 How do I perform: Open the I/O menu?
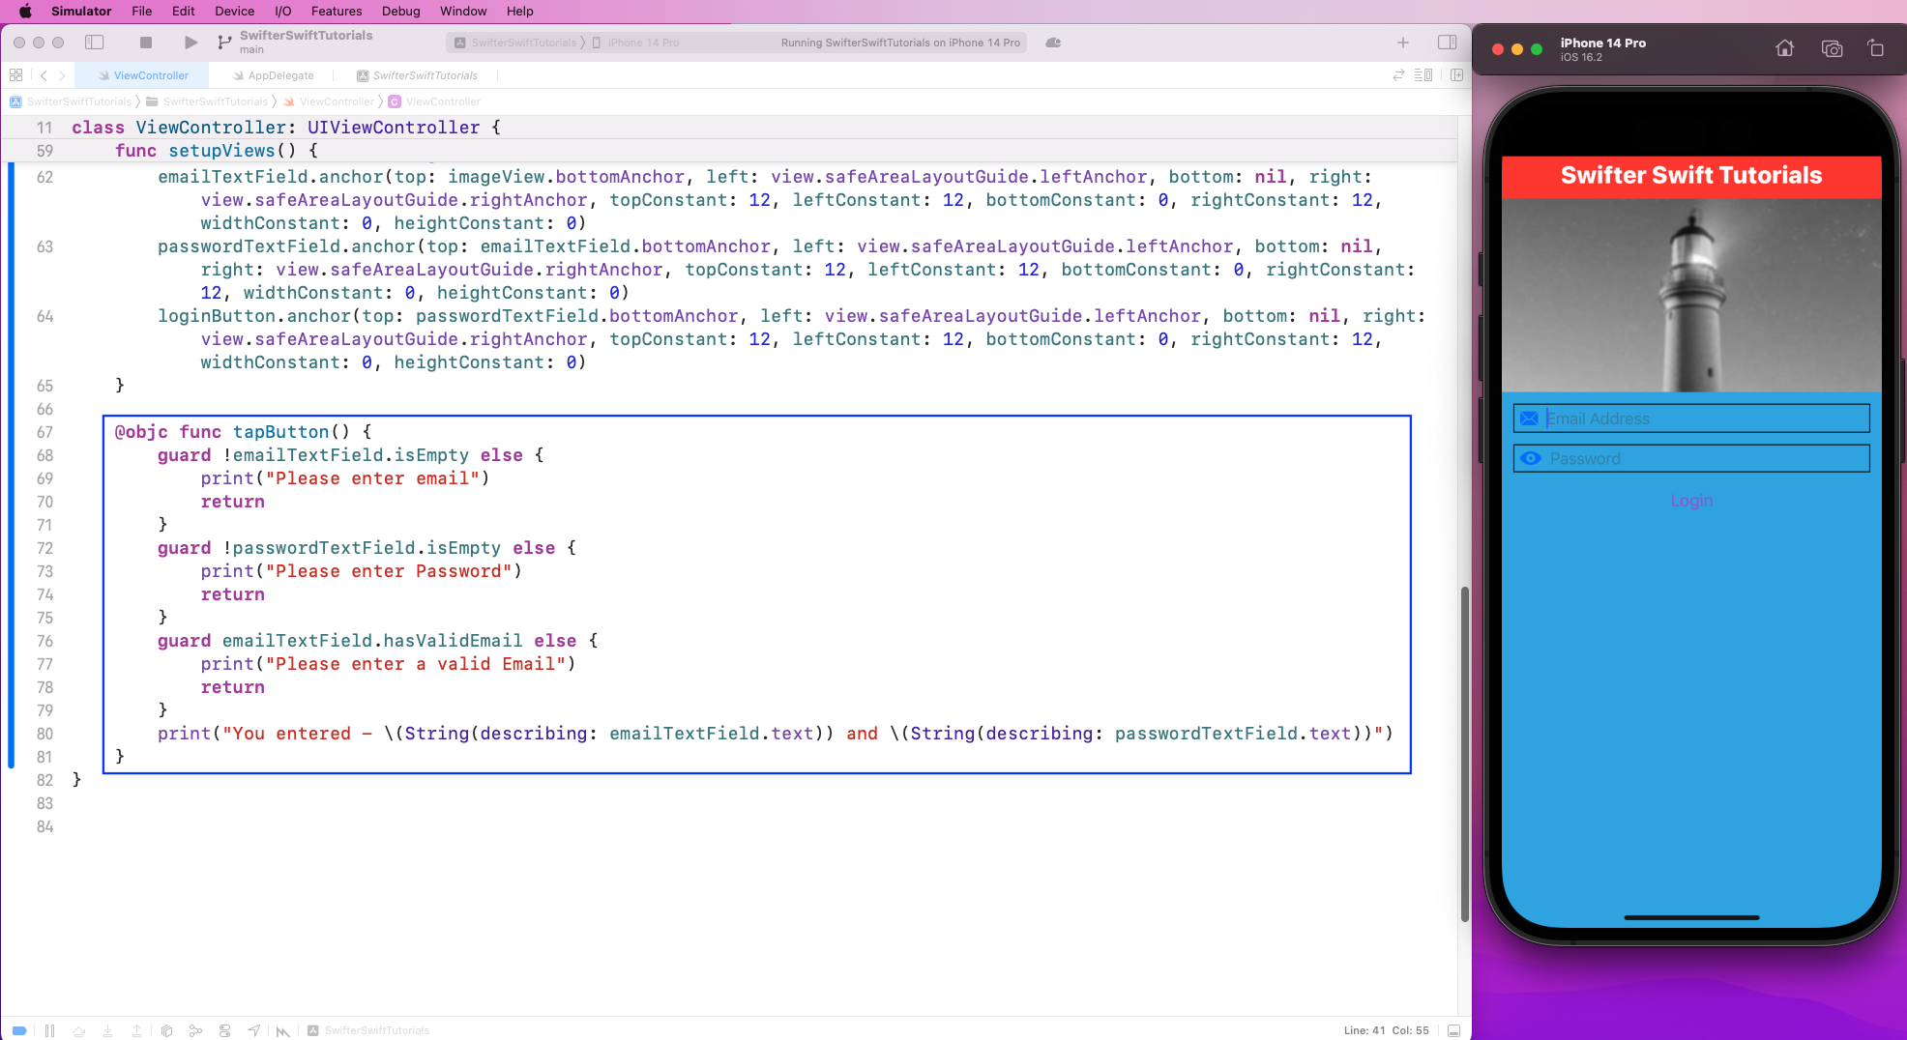[x=283, y=11]
